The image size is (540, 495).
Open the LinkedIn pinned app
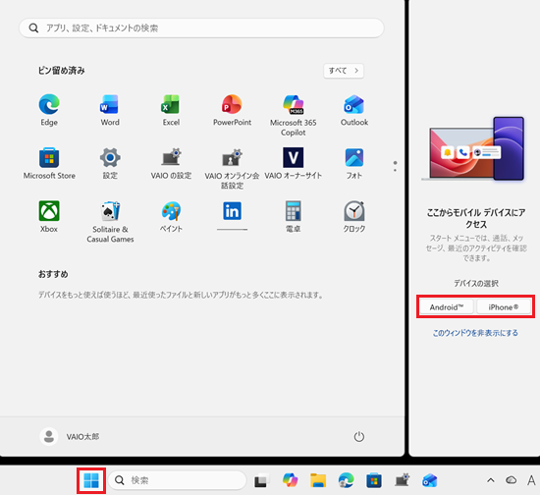[x=232, y=215]
